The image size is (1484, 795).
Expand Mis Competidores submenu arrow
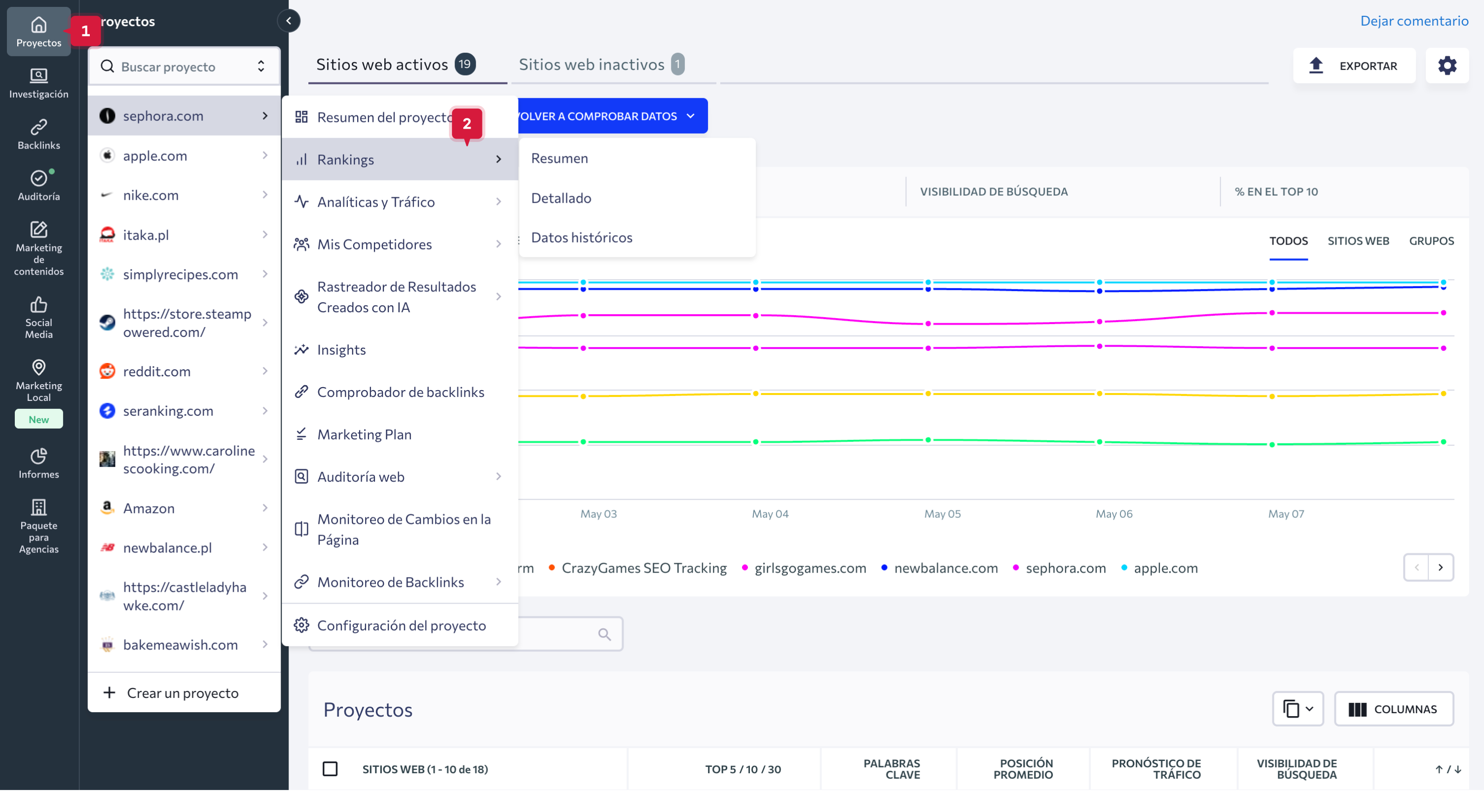(x=498, y=244)
